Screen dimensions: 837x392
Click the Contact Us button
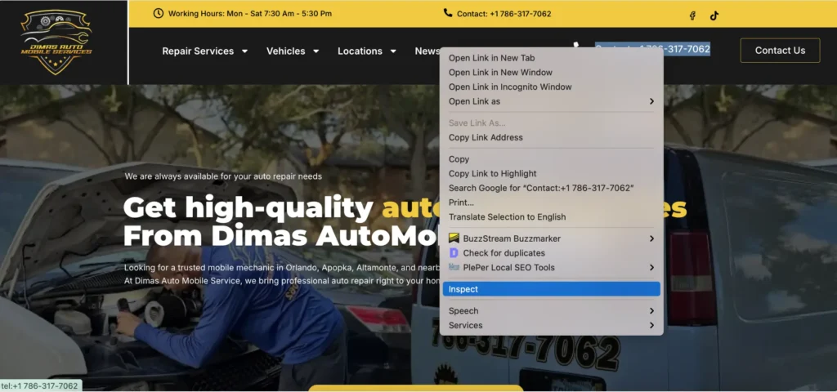tap(780, 50)
